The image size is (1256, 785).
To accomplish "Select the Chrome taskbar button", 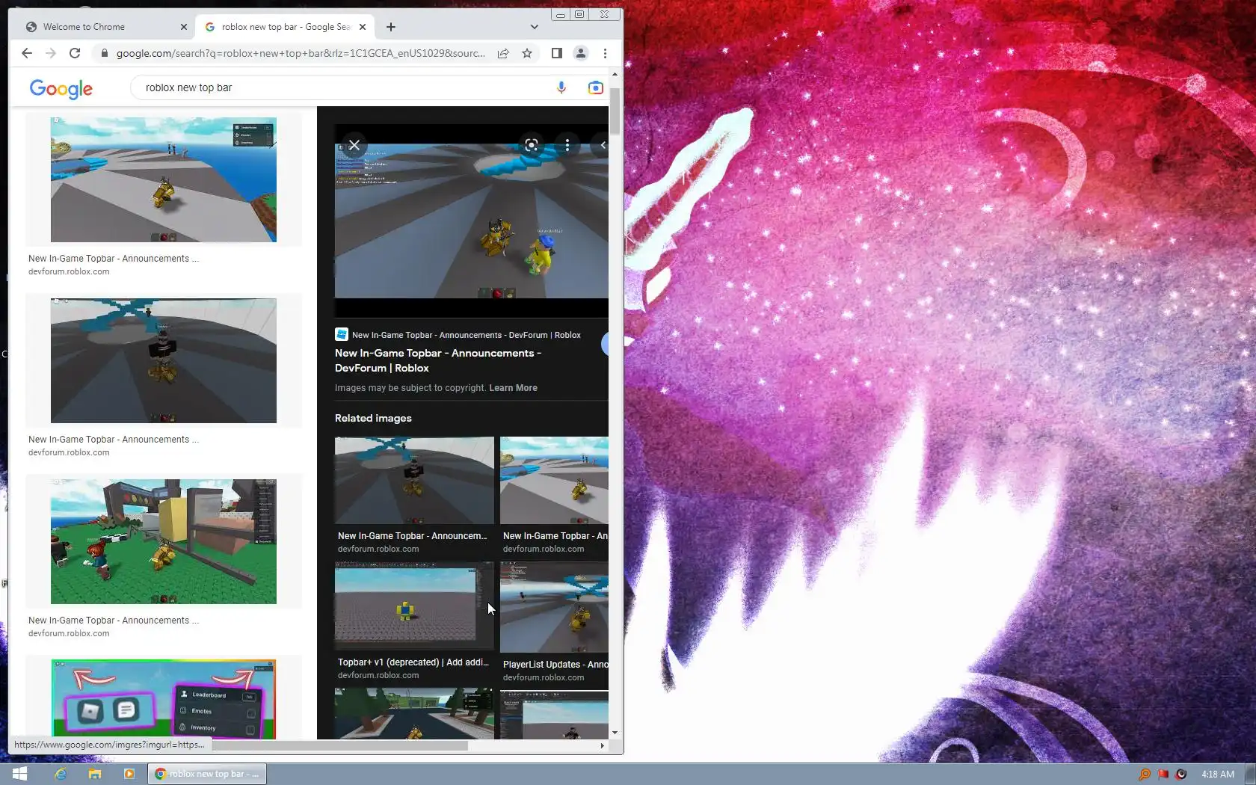I will [207, 774].
